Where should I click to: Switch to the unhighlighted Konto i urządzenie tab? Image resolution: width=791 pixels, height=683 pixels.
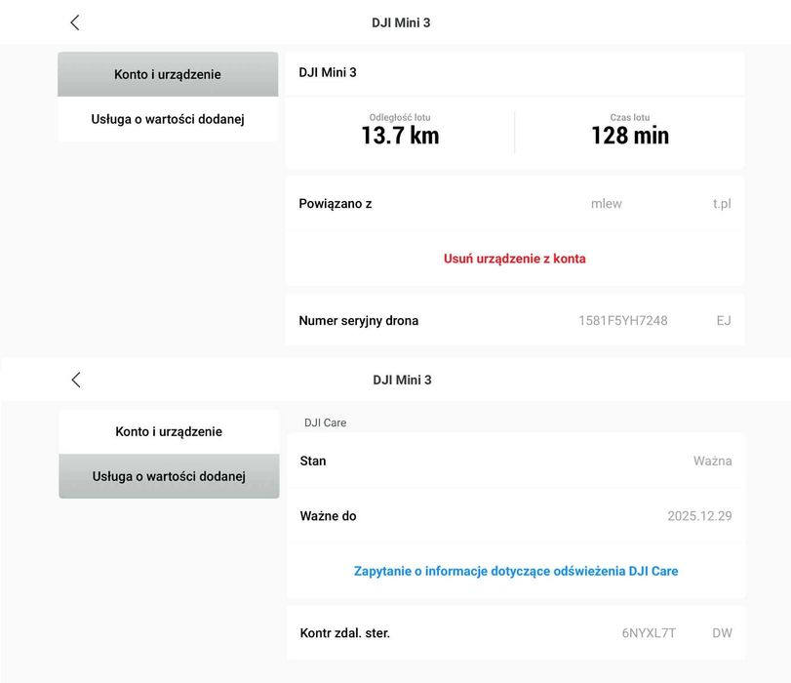pos(169,431)
